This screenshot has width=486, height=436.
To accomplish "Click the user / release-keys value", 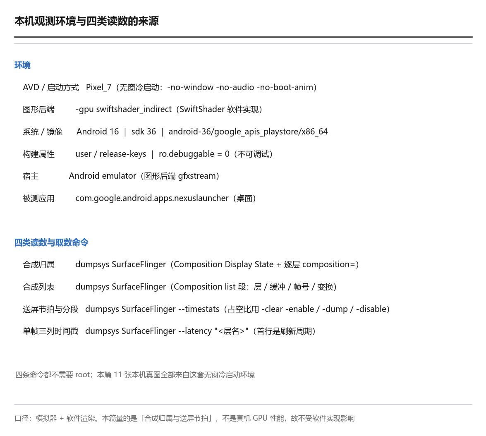I will click(x=174, y=154).
